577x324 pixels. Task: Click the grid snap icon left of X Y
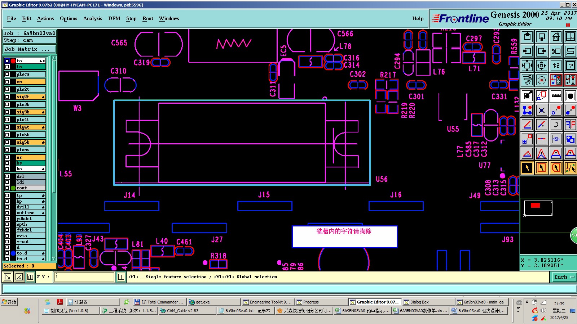[x=30, y=277]
